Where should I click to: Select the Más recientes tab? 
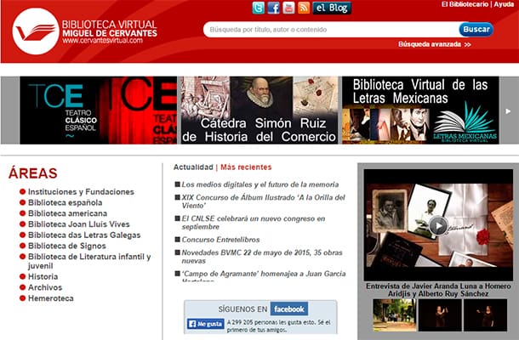(246, 167)
